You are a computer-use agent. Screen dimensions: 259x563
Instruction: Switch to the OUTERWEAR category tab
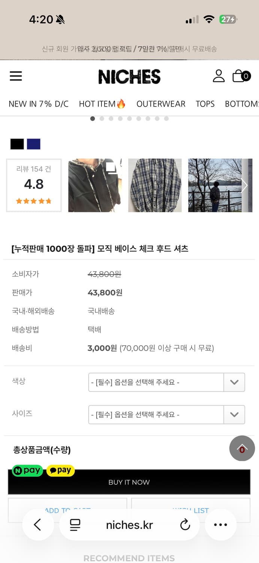[x=161, y=104]
